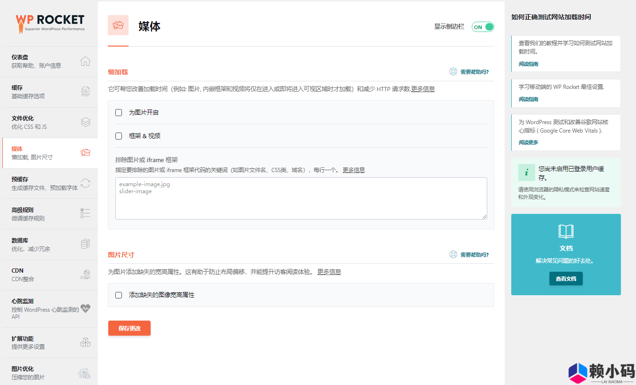Viewport: 636px width, 385px height.
Task: Click the exclude images textarea field
Action: (x=301, y=198)
